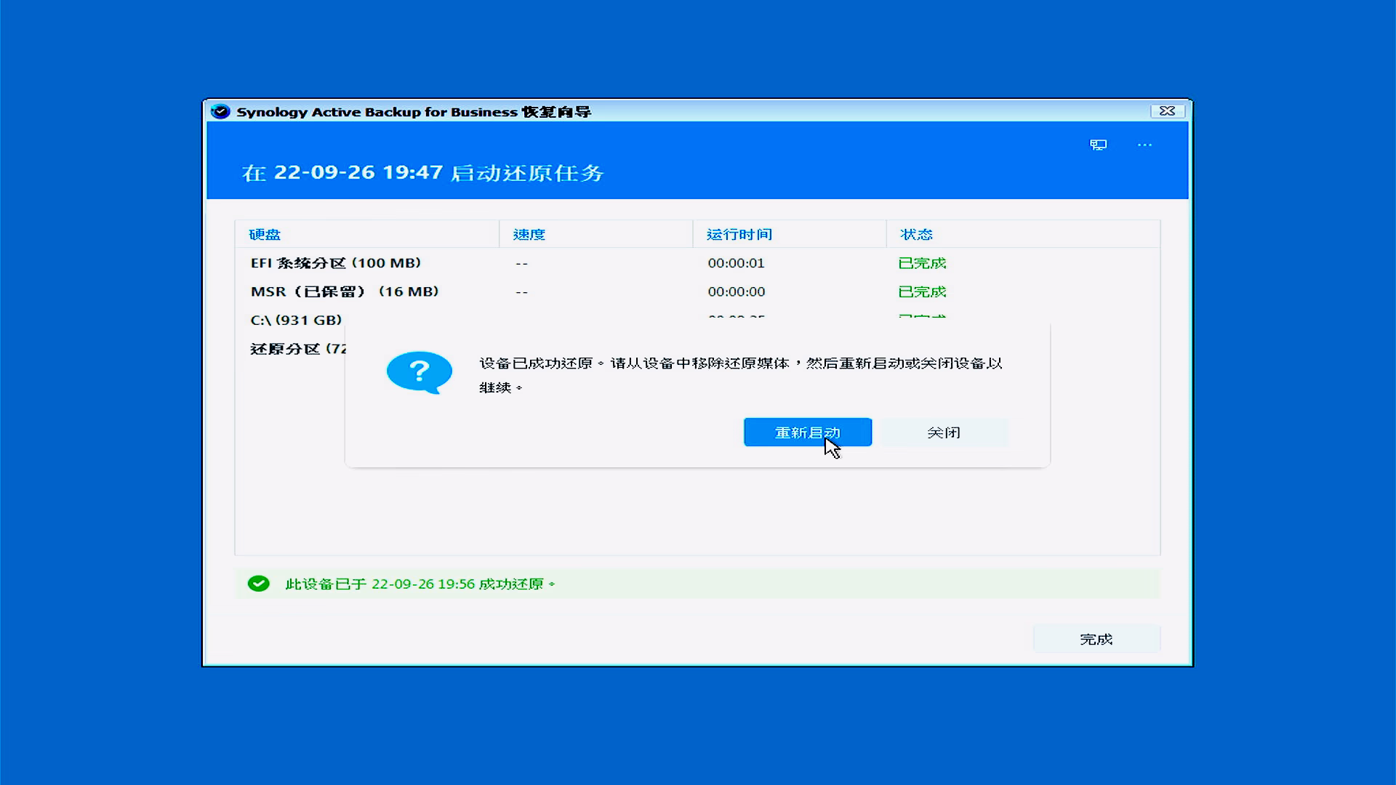Image resolution: width=1396 pixels, height=785 pixels.
Task: Select the C:\ (931 GB) disk row
Action: (296, 320)
